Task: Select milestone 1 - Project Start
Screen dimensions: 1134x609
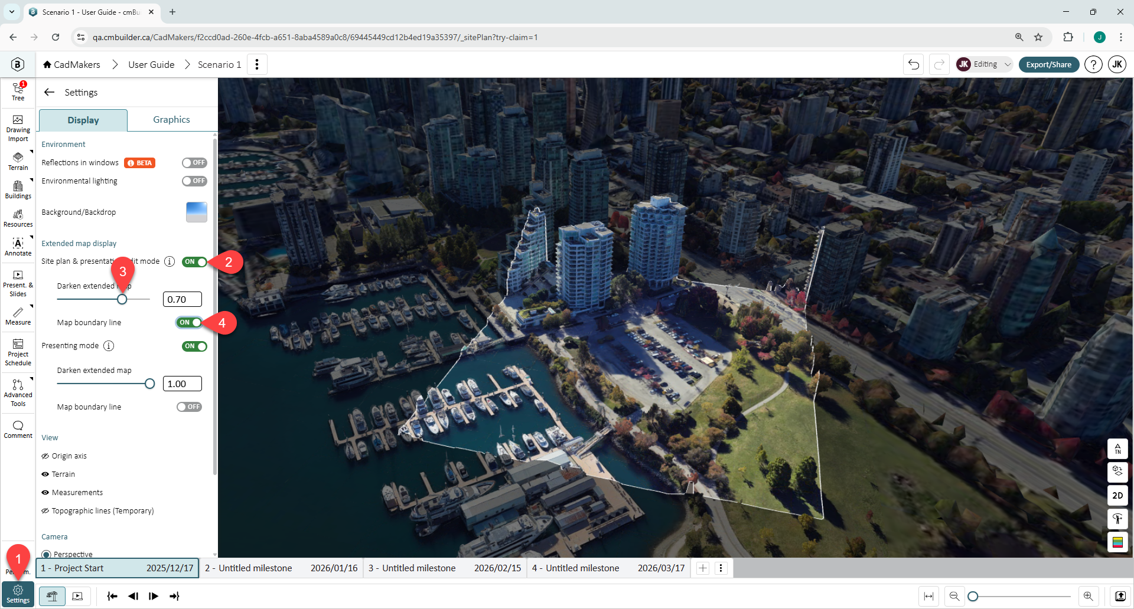Action: [117, 568]
